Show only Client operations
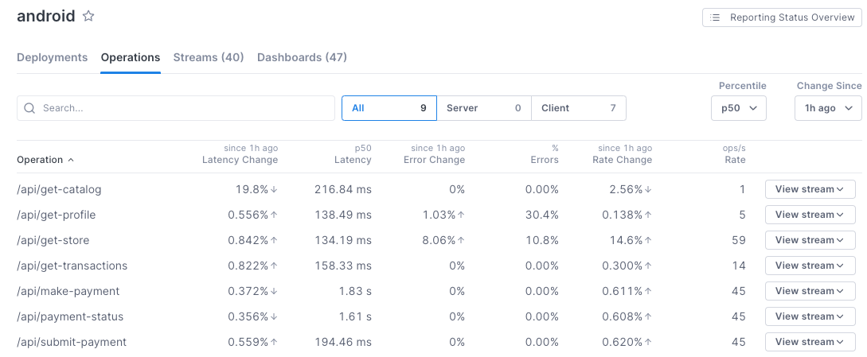The image size is (867, 357). (578, 108)
